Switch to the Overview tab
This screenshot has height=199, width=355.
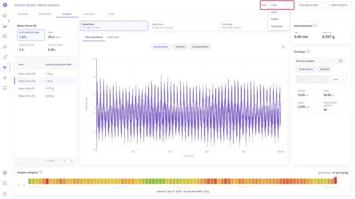[x=23, y=14]
